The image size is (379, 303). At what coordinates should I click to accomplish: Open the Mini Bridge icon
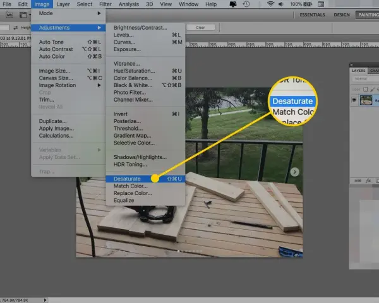click(9, 15)
